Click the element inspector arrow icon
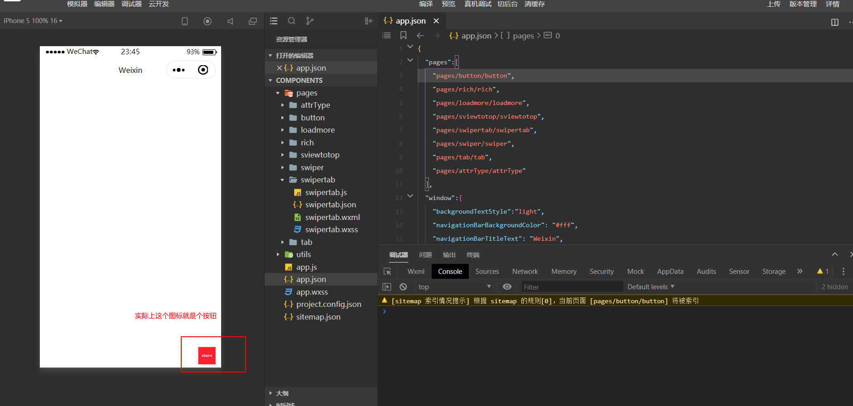The image size is (853, 406). coord(387,272)
